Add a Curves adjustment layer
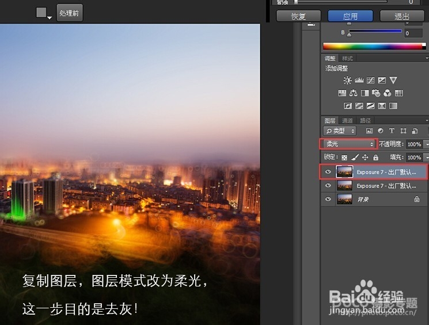Image resolution: width=429 pixels, height=325 pixels. [x=370, y=80]
